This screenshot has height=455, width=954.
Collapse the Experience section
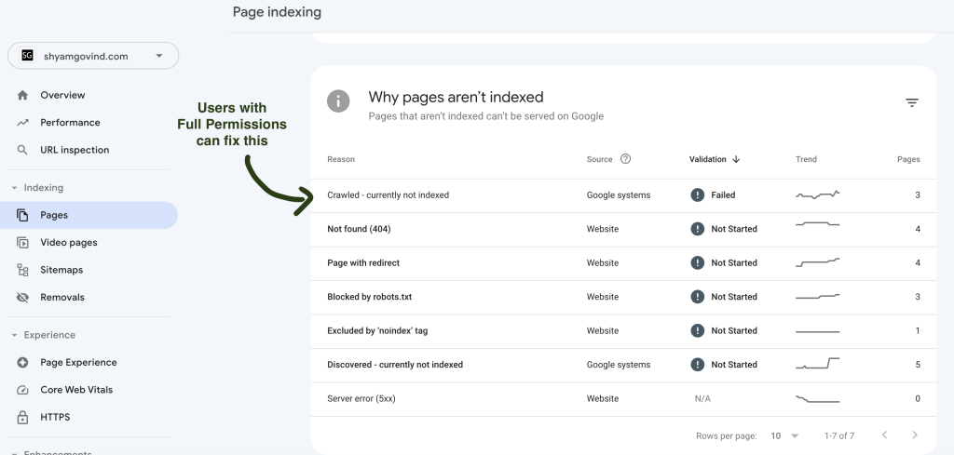coord(14,335)
